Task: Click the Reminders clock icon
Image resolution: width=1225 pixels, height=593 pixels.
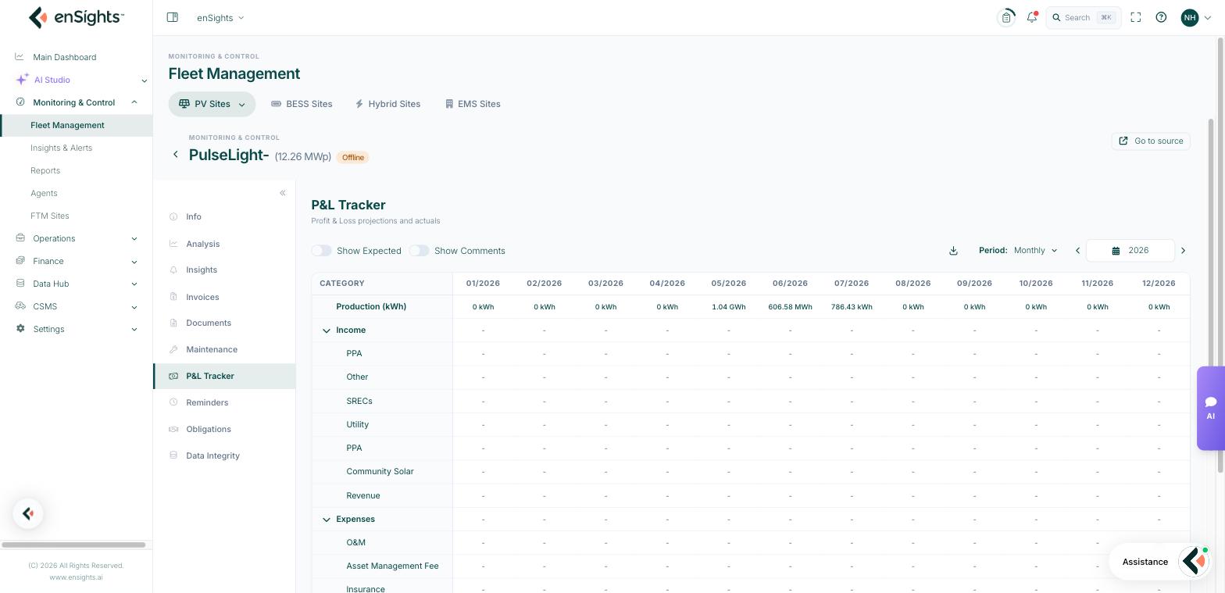Action: coord(173,402)
